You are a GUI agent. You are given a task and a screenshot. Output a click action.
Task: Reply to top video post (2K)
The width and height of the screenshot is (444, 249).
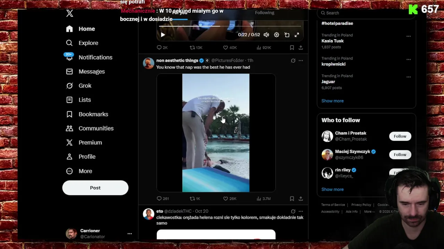162,47
